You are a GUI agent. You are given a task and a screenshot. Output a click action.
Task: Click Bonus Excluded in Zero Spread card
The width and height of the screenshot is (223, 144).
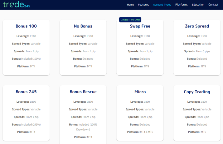click(x=197, y=59)
